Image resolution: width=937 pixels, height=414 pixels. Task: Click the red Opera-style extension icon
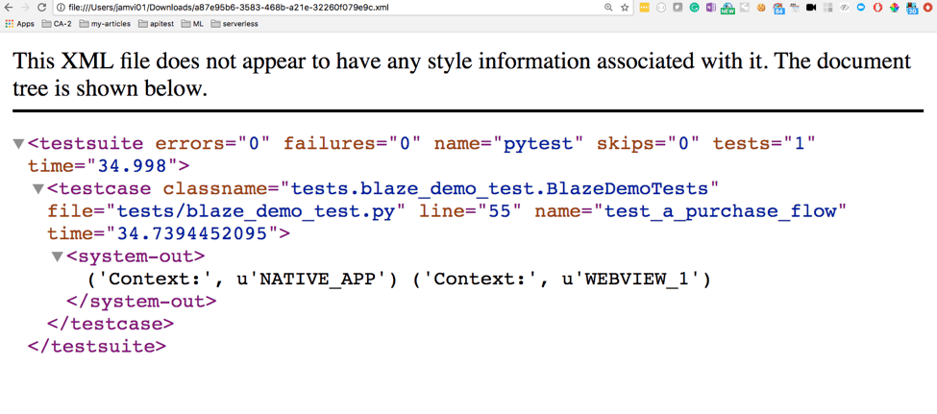(877, 7)
